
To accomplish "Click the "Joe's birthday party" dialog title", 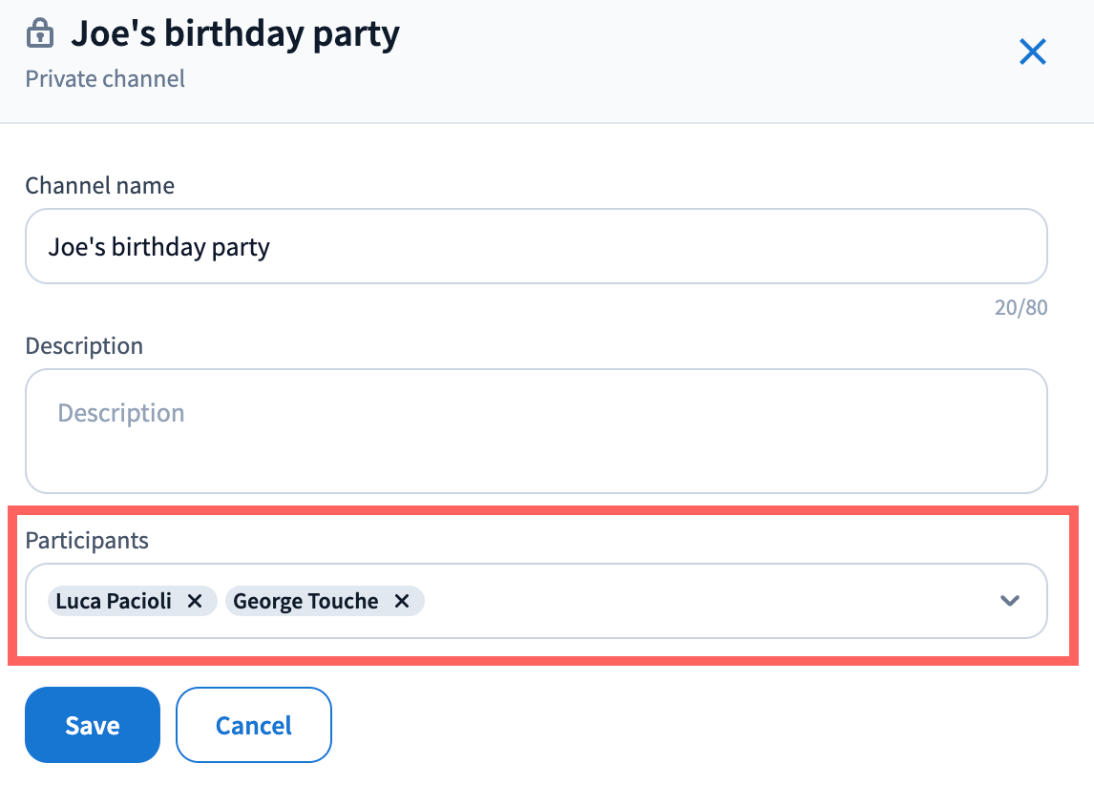I will point(235,34).
